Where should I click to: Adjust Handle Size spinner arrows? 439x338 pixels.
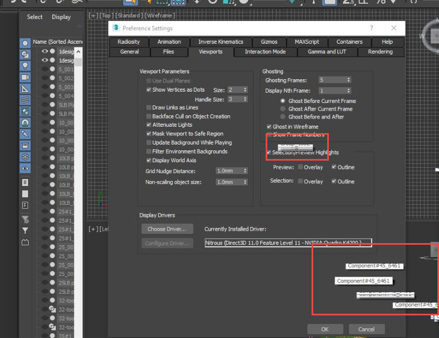pyautogui.click(x=245, y=99)
